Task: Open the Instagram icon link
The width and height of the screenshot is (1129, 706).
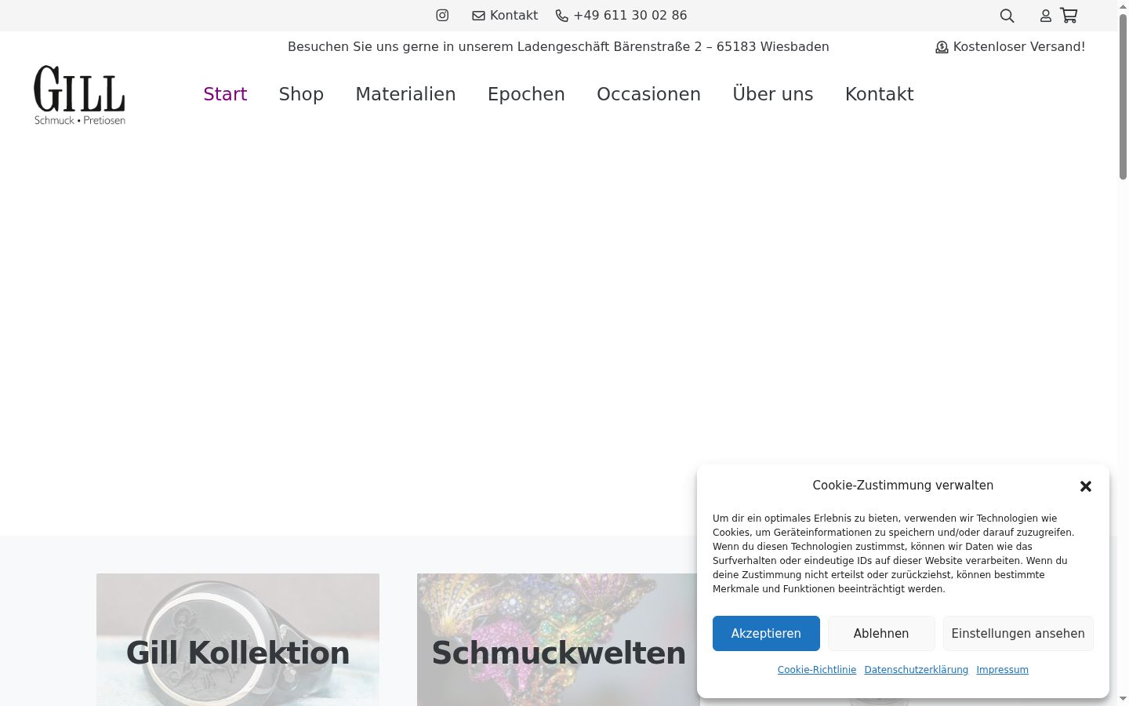Action: tap(442, 15)
